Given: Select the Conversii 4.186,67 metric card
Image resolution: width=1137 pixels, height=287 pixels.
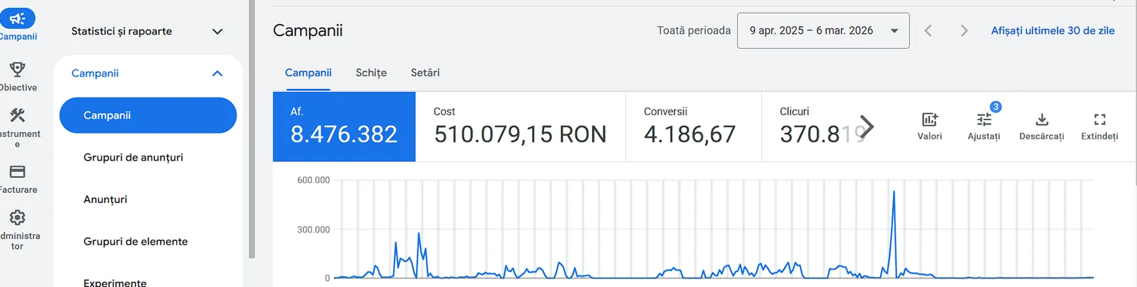Looking at the screenshot, I should tap(693, 127).
